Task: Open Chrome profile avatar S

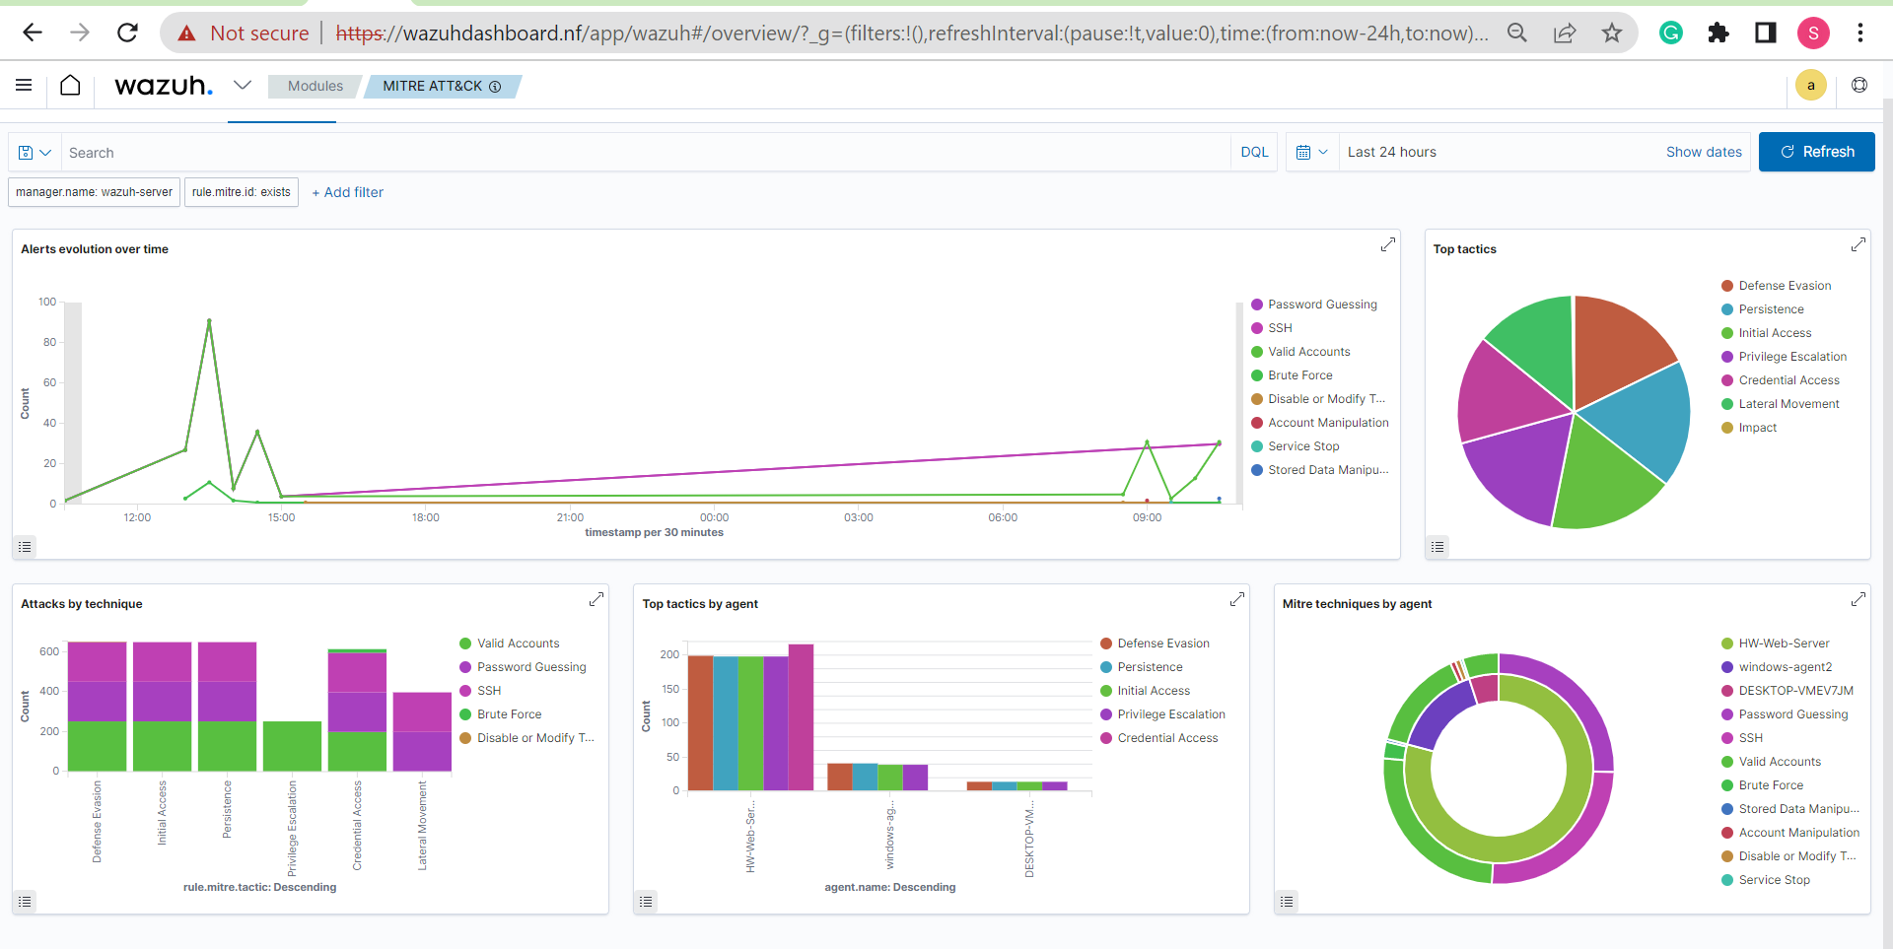Action: tap(1813, 33)
